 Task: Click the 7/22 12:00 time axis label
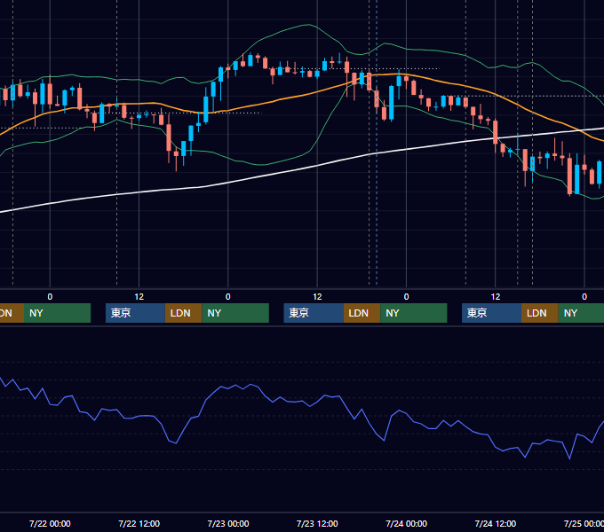[139, 523]
